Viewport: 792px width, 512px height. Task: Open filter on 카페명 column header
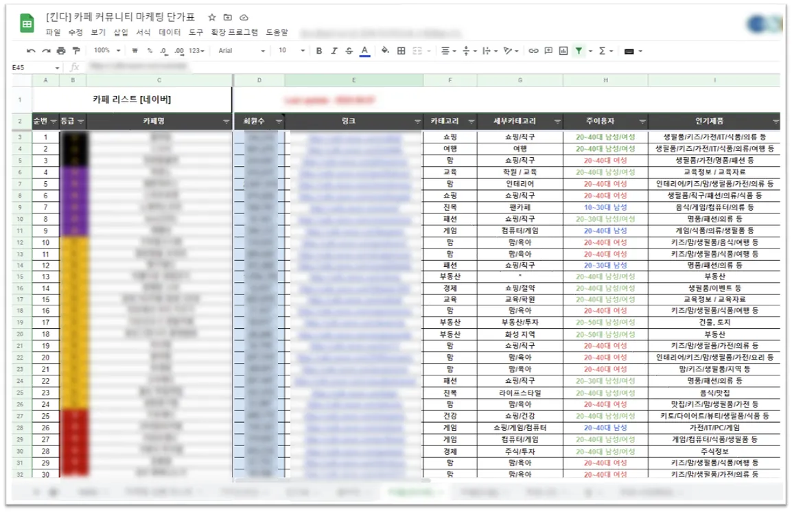coord(226,121)
